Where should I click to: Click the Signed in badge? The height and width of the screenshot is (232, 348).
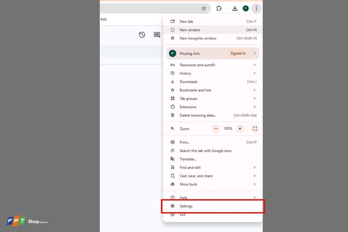pyautogui.click(x=238, y=54)
